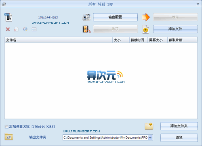Click the film strip scissors clip icon

coord(86,29)
